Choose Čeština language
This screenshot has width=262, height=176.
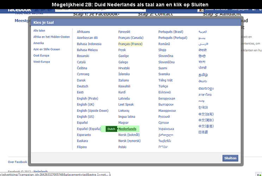(82, 68)
